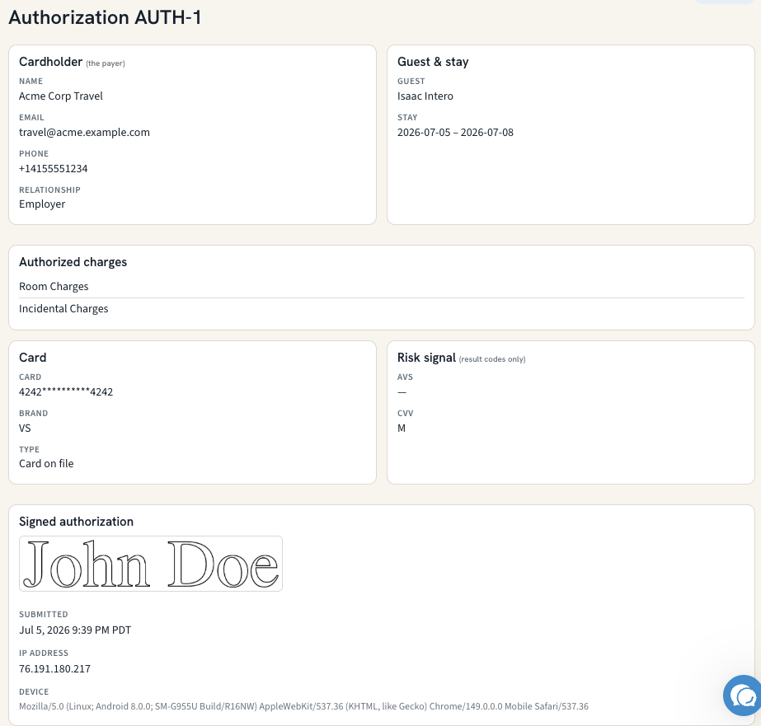Click card type Card on file
The height and width of the screenshot is (726, 761).
tap(46, 464)
